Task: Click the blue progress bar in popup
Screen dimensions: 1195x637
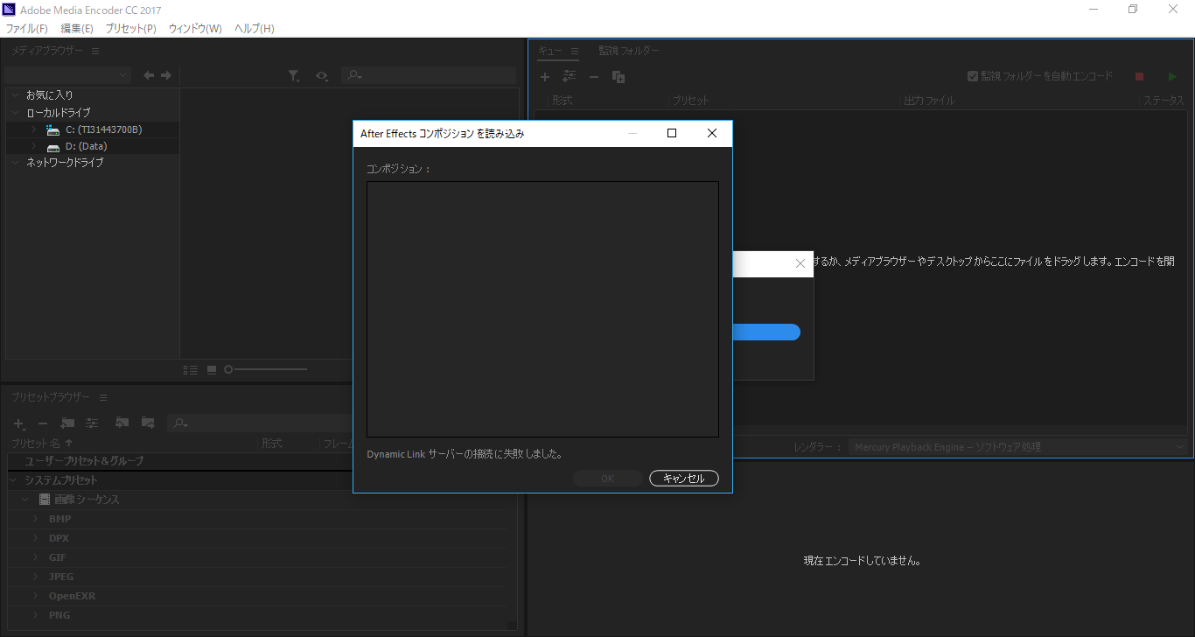Action: coord(766,332)
